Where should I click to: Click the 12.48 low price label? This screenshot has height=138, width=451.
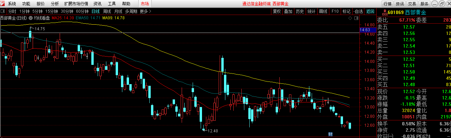click(213, 131)
